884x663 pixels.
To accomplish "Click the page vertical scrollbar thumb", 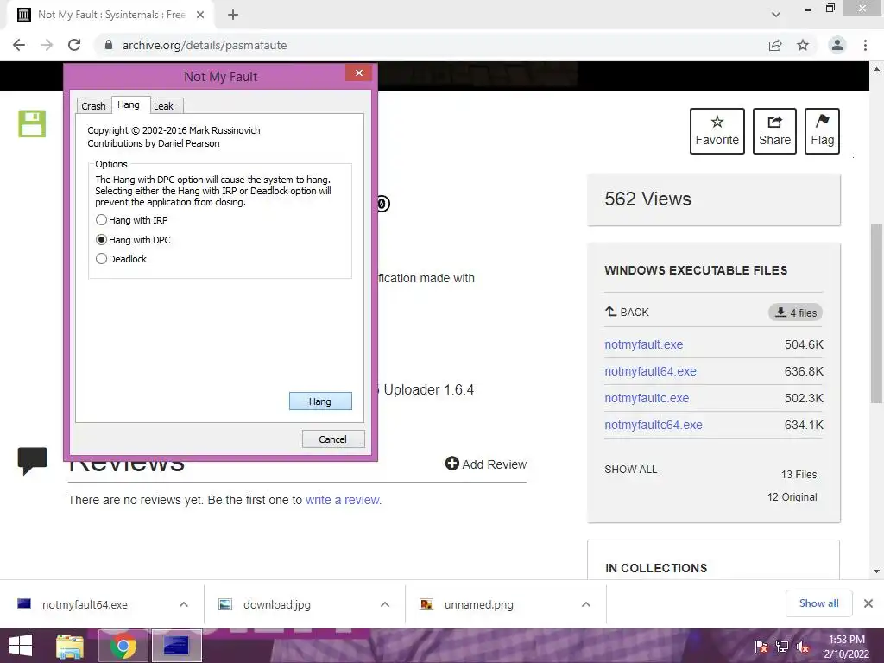I will [x=876, y=313].
